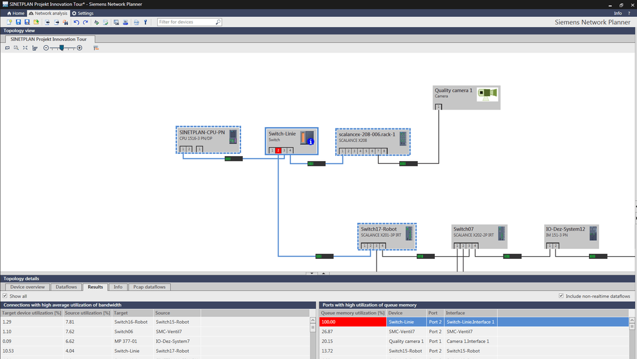Screen dimensions: 637x359
Task: Toggle the Show all checkbox
Action: 5,296
